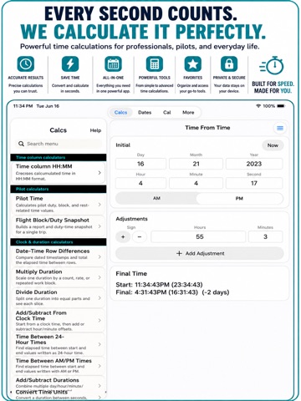301x401 pixels.
Task: Click the Add Adjustment button
Action: pos(200,253)
